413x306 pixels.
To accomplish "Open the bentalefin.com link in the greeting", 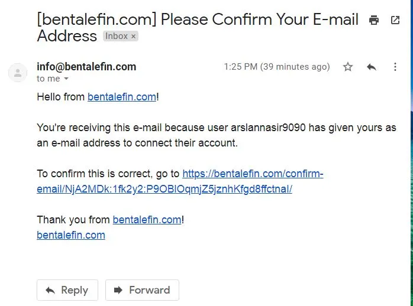I will tap(122, 97).
